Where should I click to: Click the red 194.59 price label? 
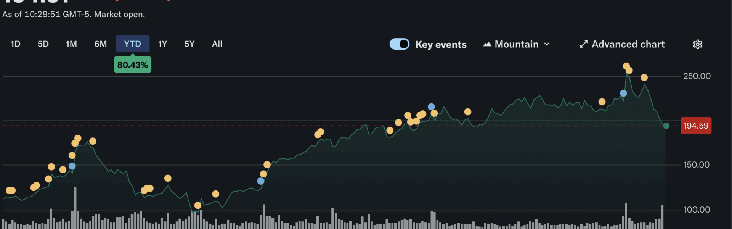click(x=695, y=126)
